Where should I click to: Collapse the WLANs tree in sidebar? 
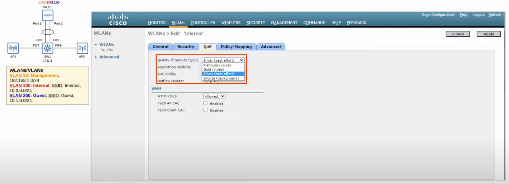pos(96,45)
